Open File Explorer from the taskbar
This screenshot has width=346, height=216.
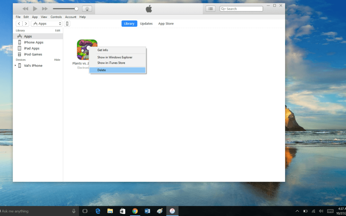(110, 211)
